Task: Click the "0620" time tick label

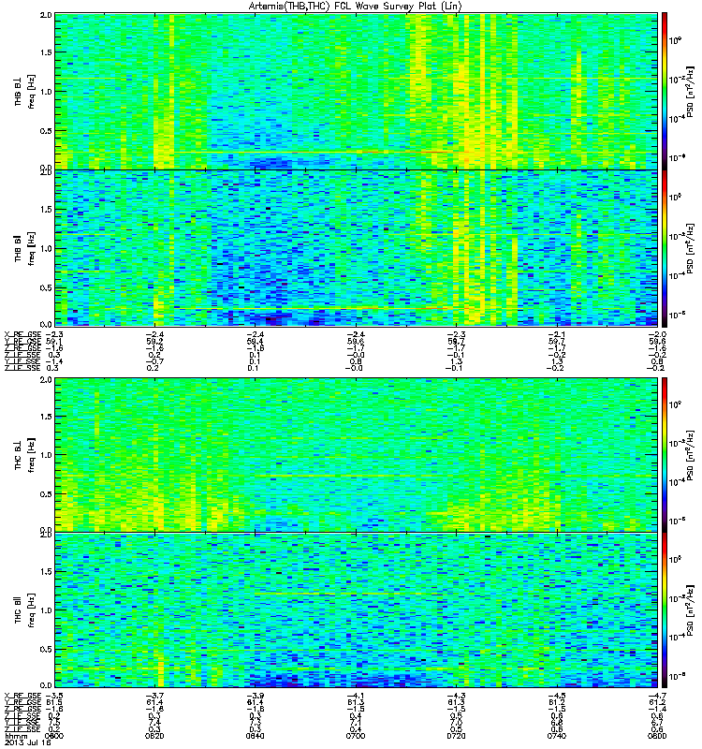Action: click(154, 736)
